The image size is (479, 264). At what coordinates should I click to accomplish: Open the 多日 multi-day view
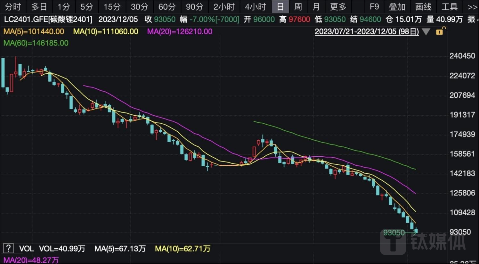click(39, 7)
